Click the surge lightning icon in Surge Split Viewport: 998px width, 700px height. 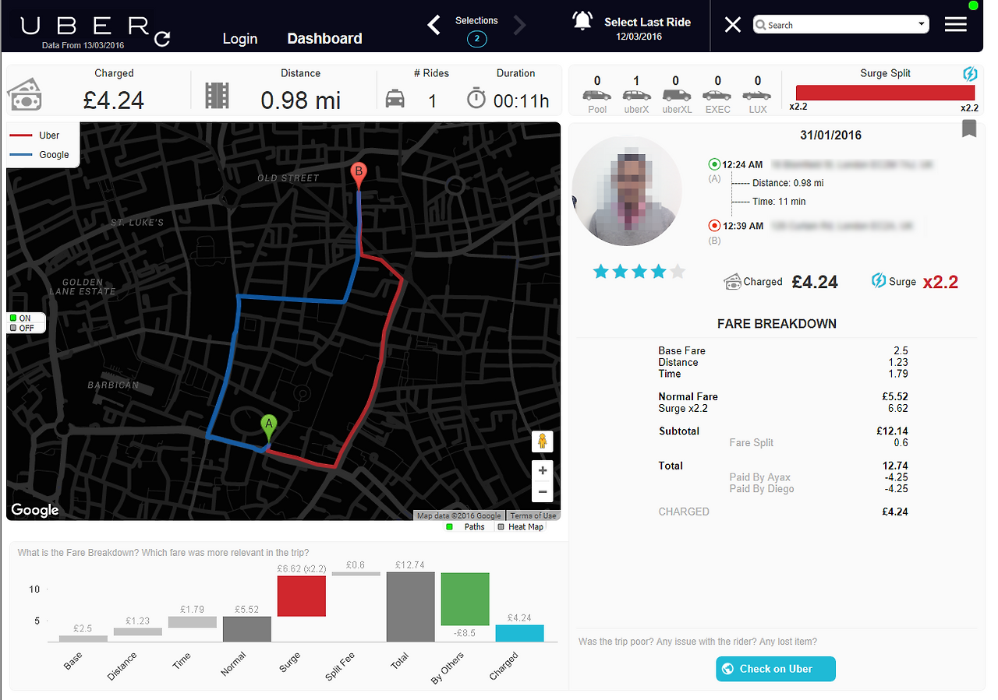970,74
